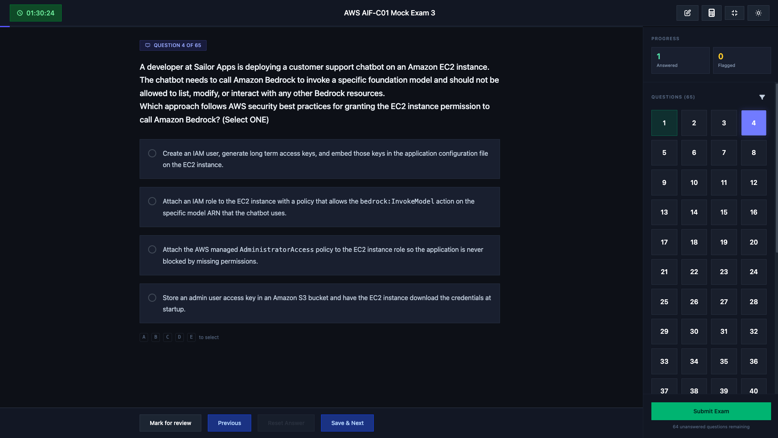The height and width of the screenshot is (438, 778).
Task: Select the IAM role InvokeModel option
Action: (319, 207)
